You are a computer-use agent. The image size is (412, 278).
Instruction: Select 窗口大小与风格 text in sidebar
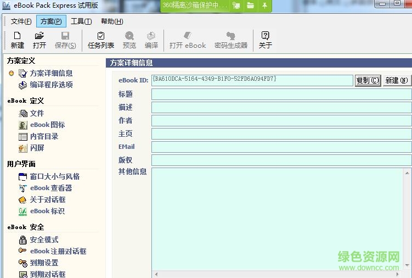pos(55,176)
